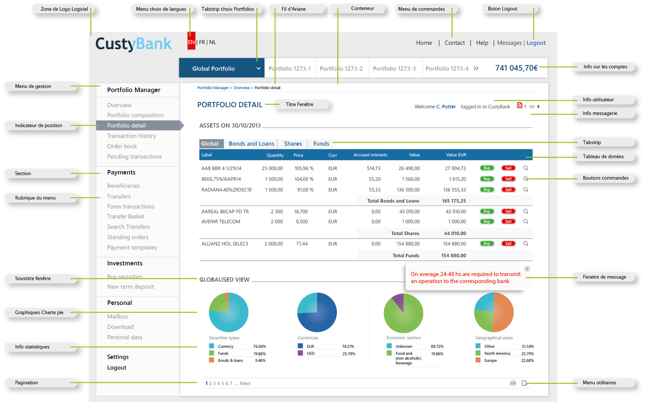
Task: Select the EN language option
Action: pos(191,42)
